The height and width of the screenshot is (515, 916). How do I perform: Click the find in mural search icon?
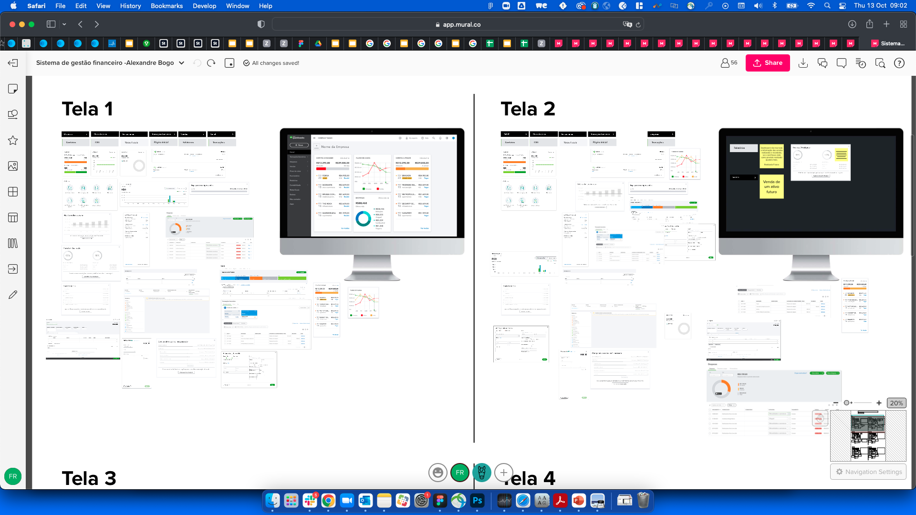click(x=880, y=63)
